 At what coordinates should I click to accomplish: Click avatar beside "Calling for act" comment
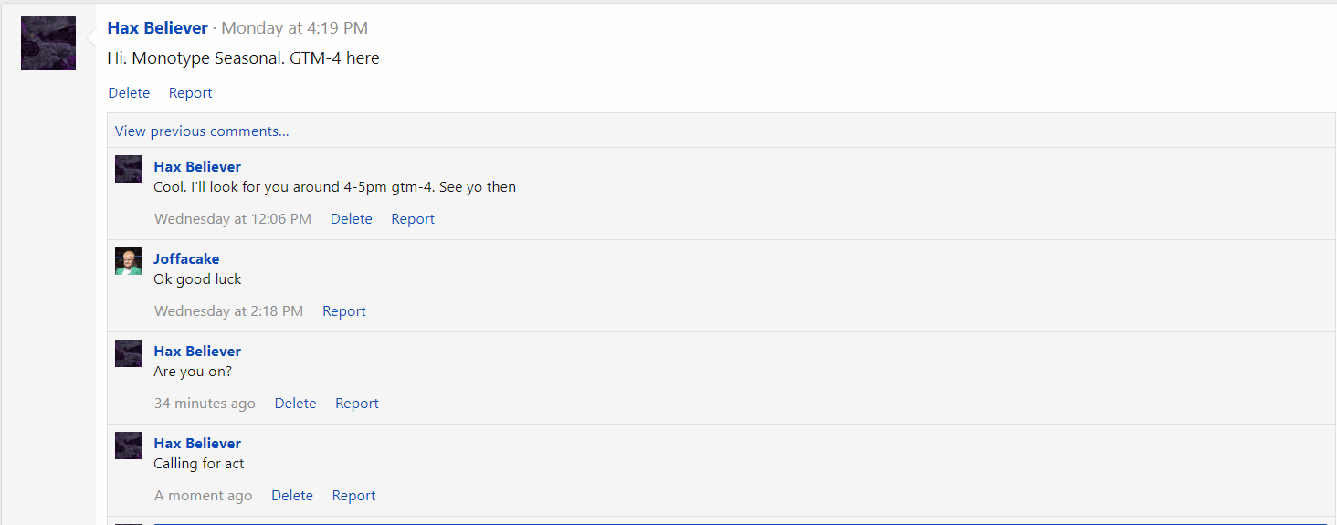[129, 446]
